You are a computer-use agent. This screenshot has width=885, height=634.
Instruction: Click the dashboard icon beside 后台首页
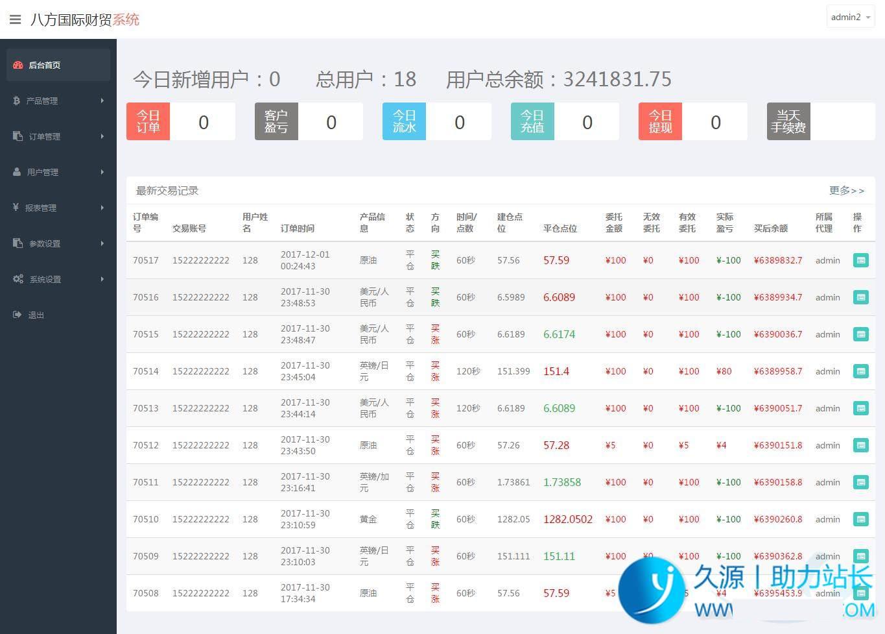click(18, 65)
